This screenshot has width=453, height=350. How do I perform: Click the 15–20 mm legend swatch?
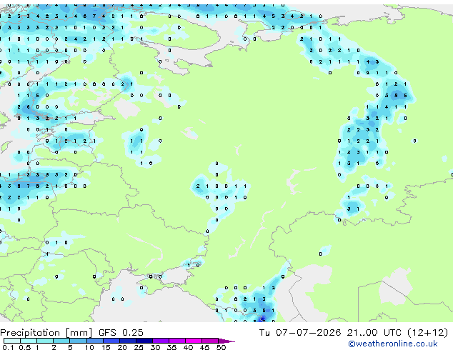click(111, 341)
